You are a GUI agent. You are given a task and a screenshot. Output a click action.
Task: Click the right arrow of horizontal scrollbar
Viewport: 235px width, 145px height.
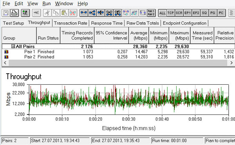(x=231, y=63)
